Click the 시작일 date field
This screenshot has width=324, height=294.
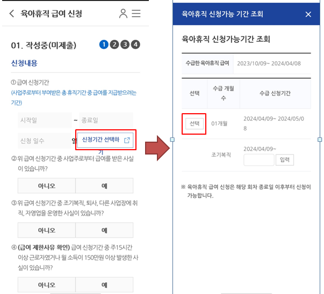tap(45, 120)
